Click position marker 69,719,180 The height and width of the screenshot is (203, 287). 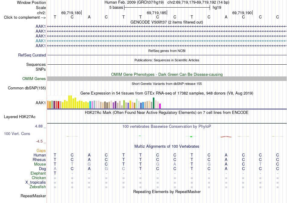coord(71,13)
